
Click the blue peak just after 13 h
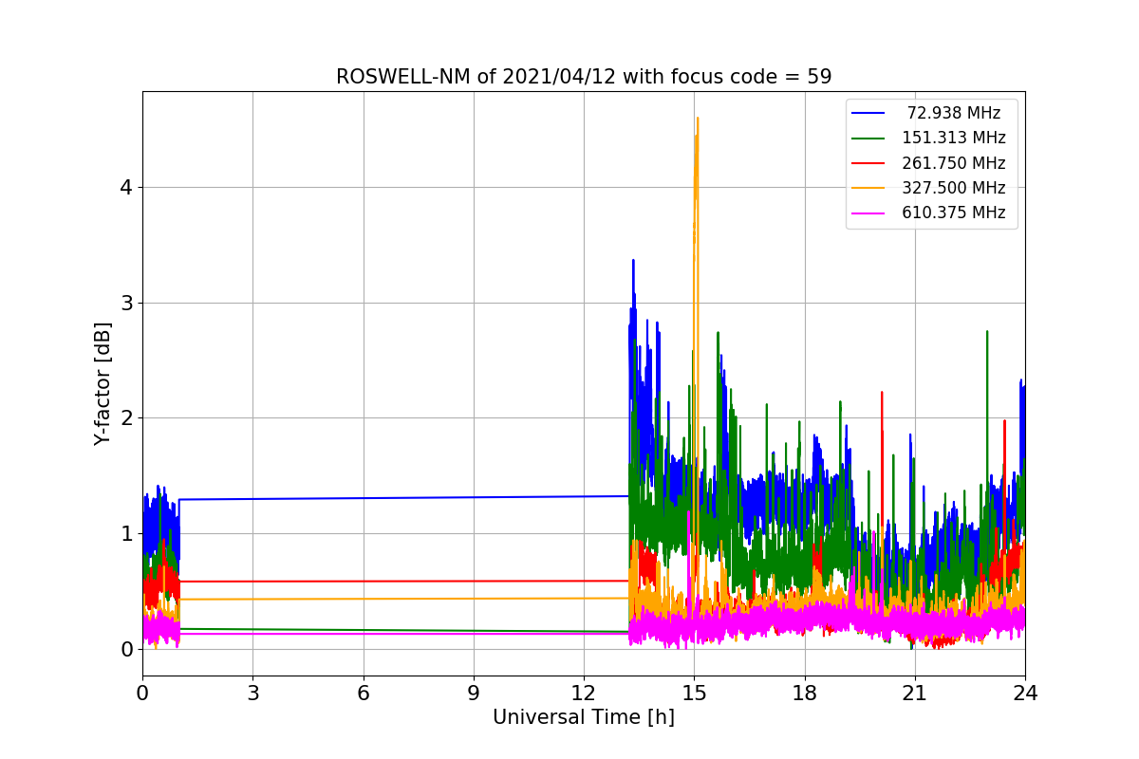633,261
